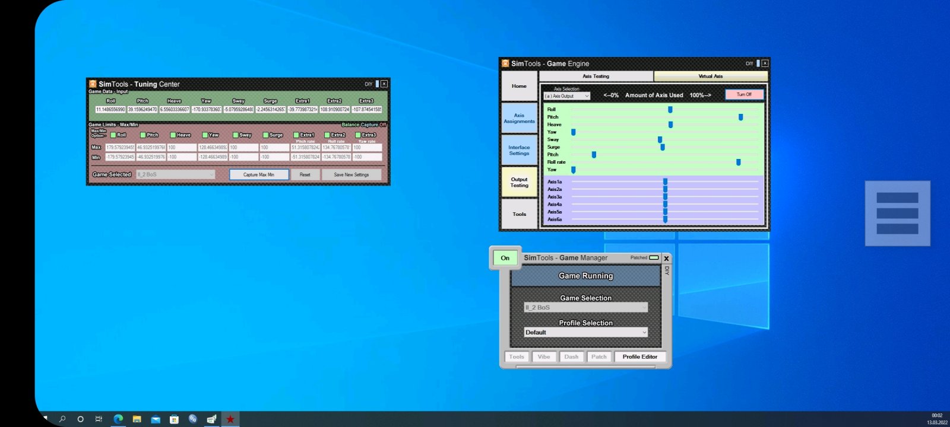The height and width of the screenshot is (427, 950).
Task: Click the Patch button
Action: pyautogui.click(x=599, y=356)
